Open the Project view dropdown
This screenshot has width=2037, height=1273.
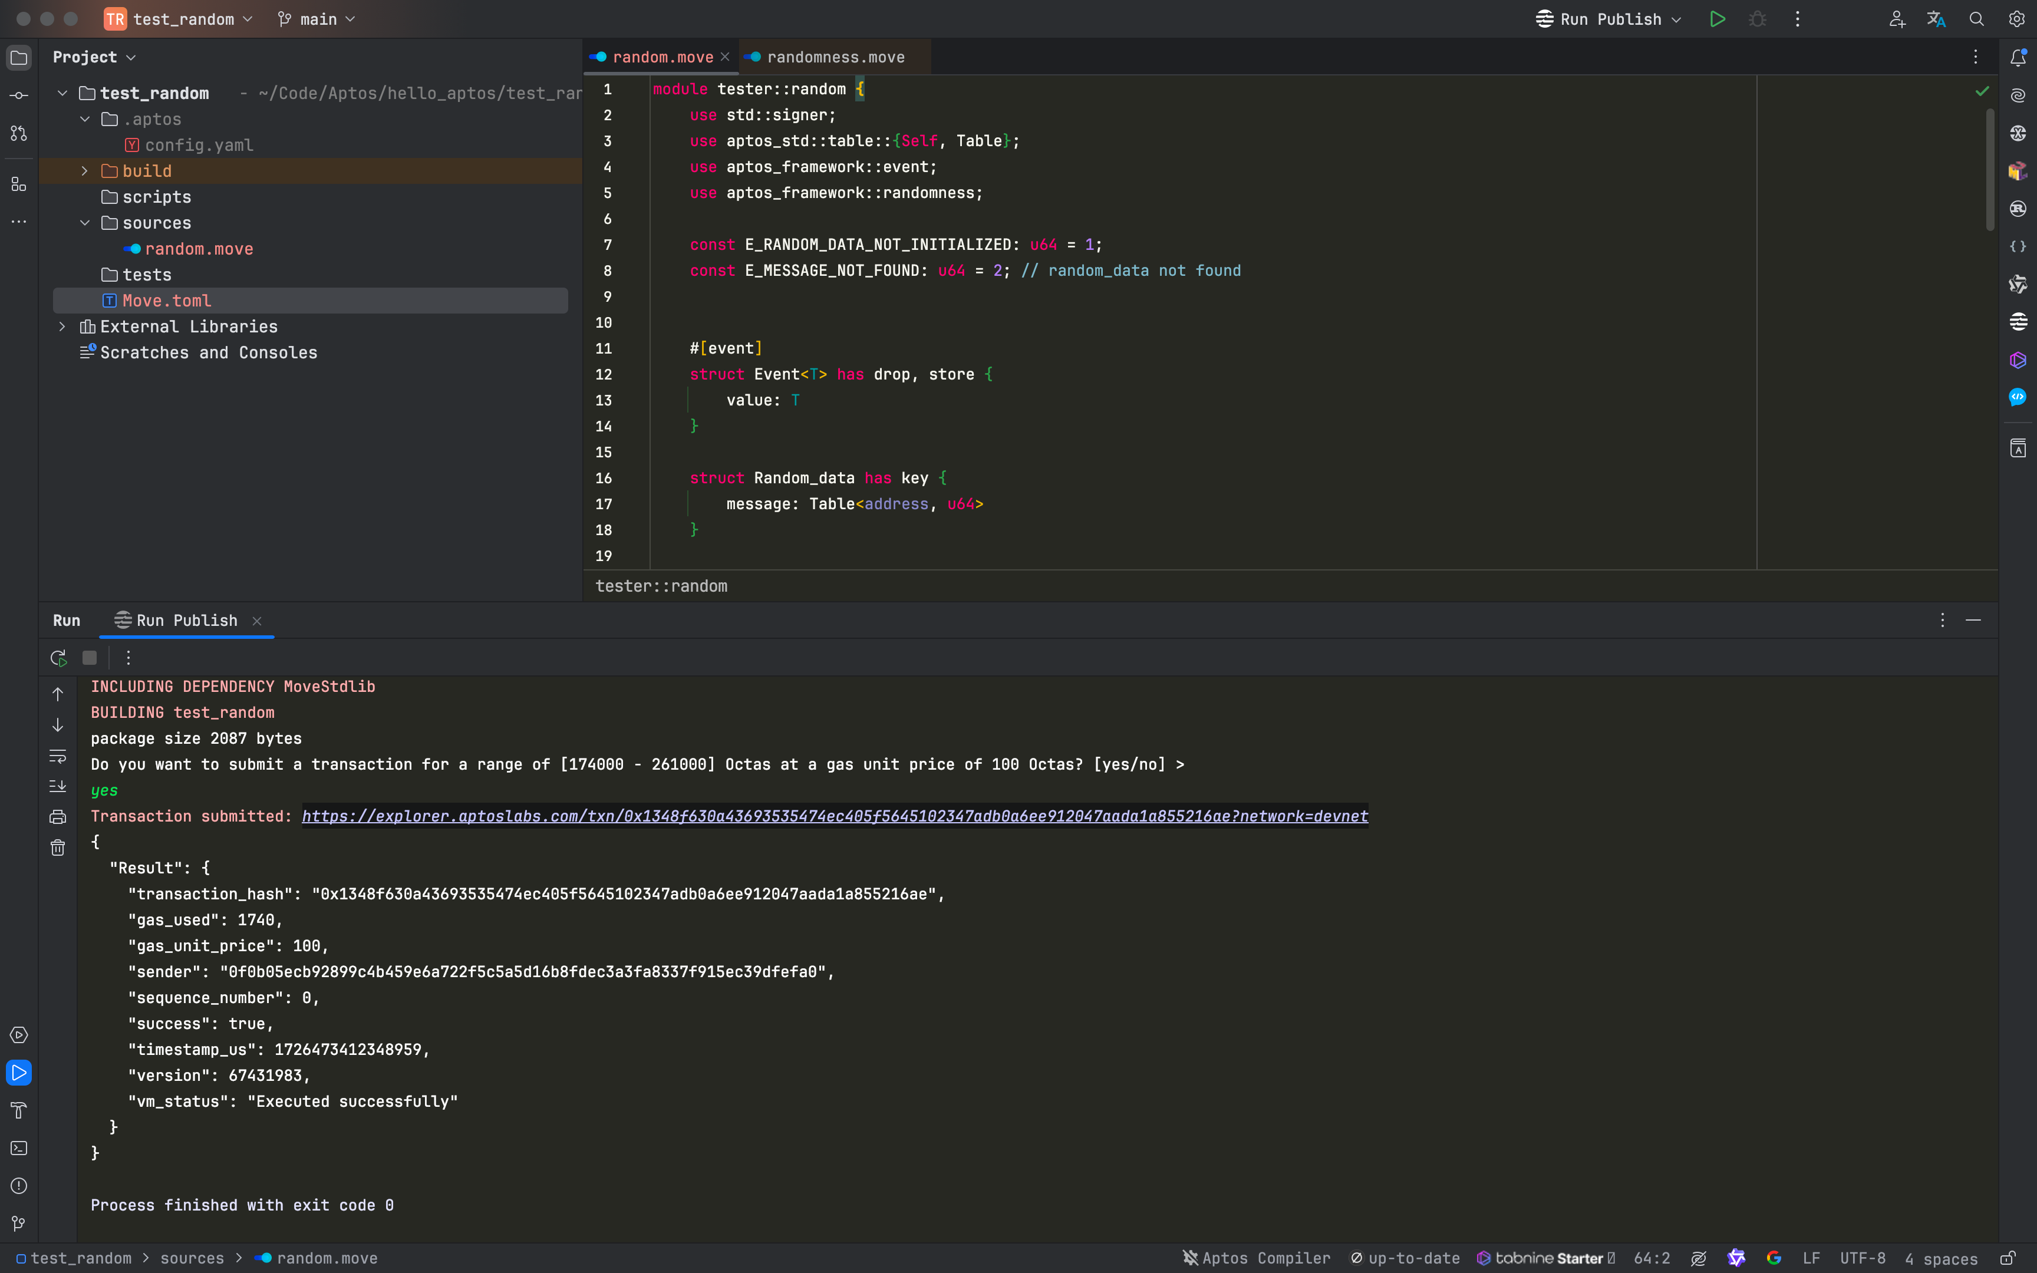(x=94, y=57)
